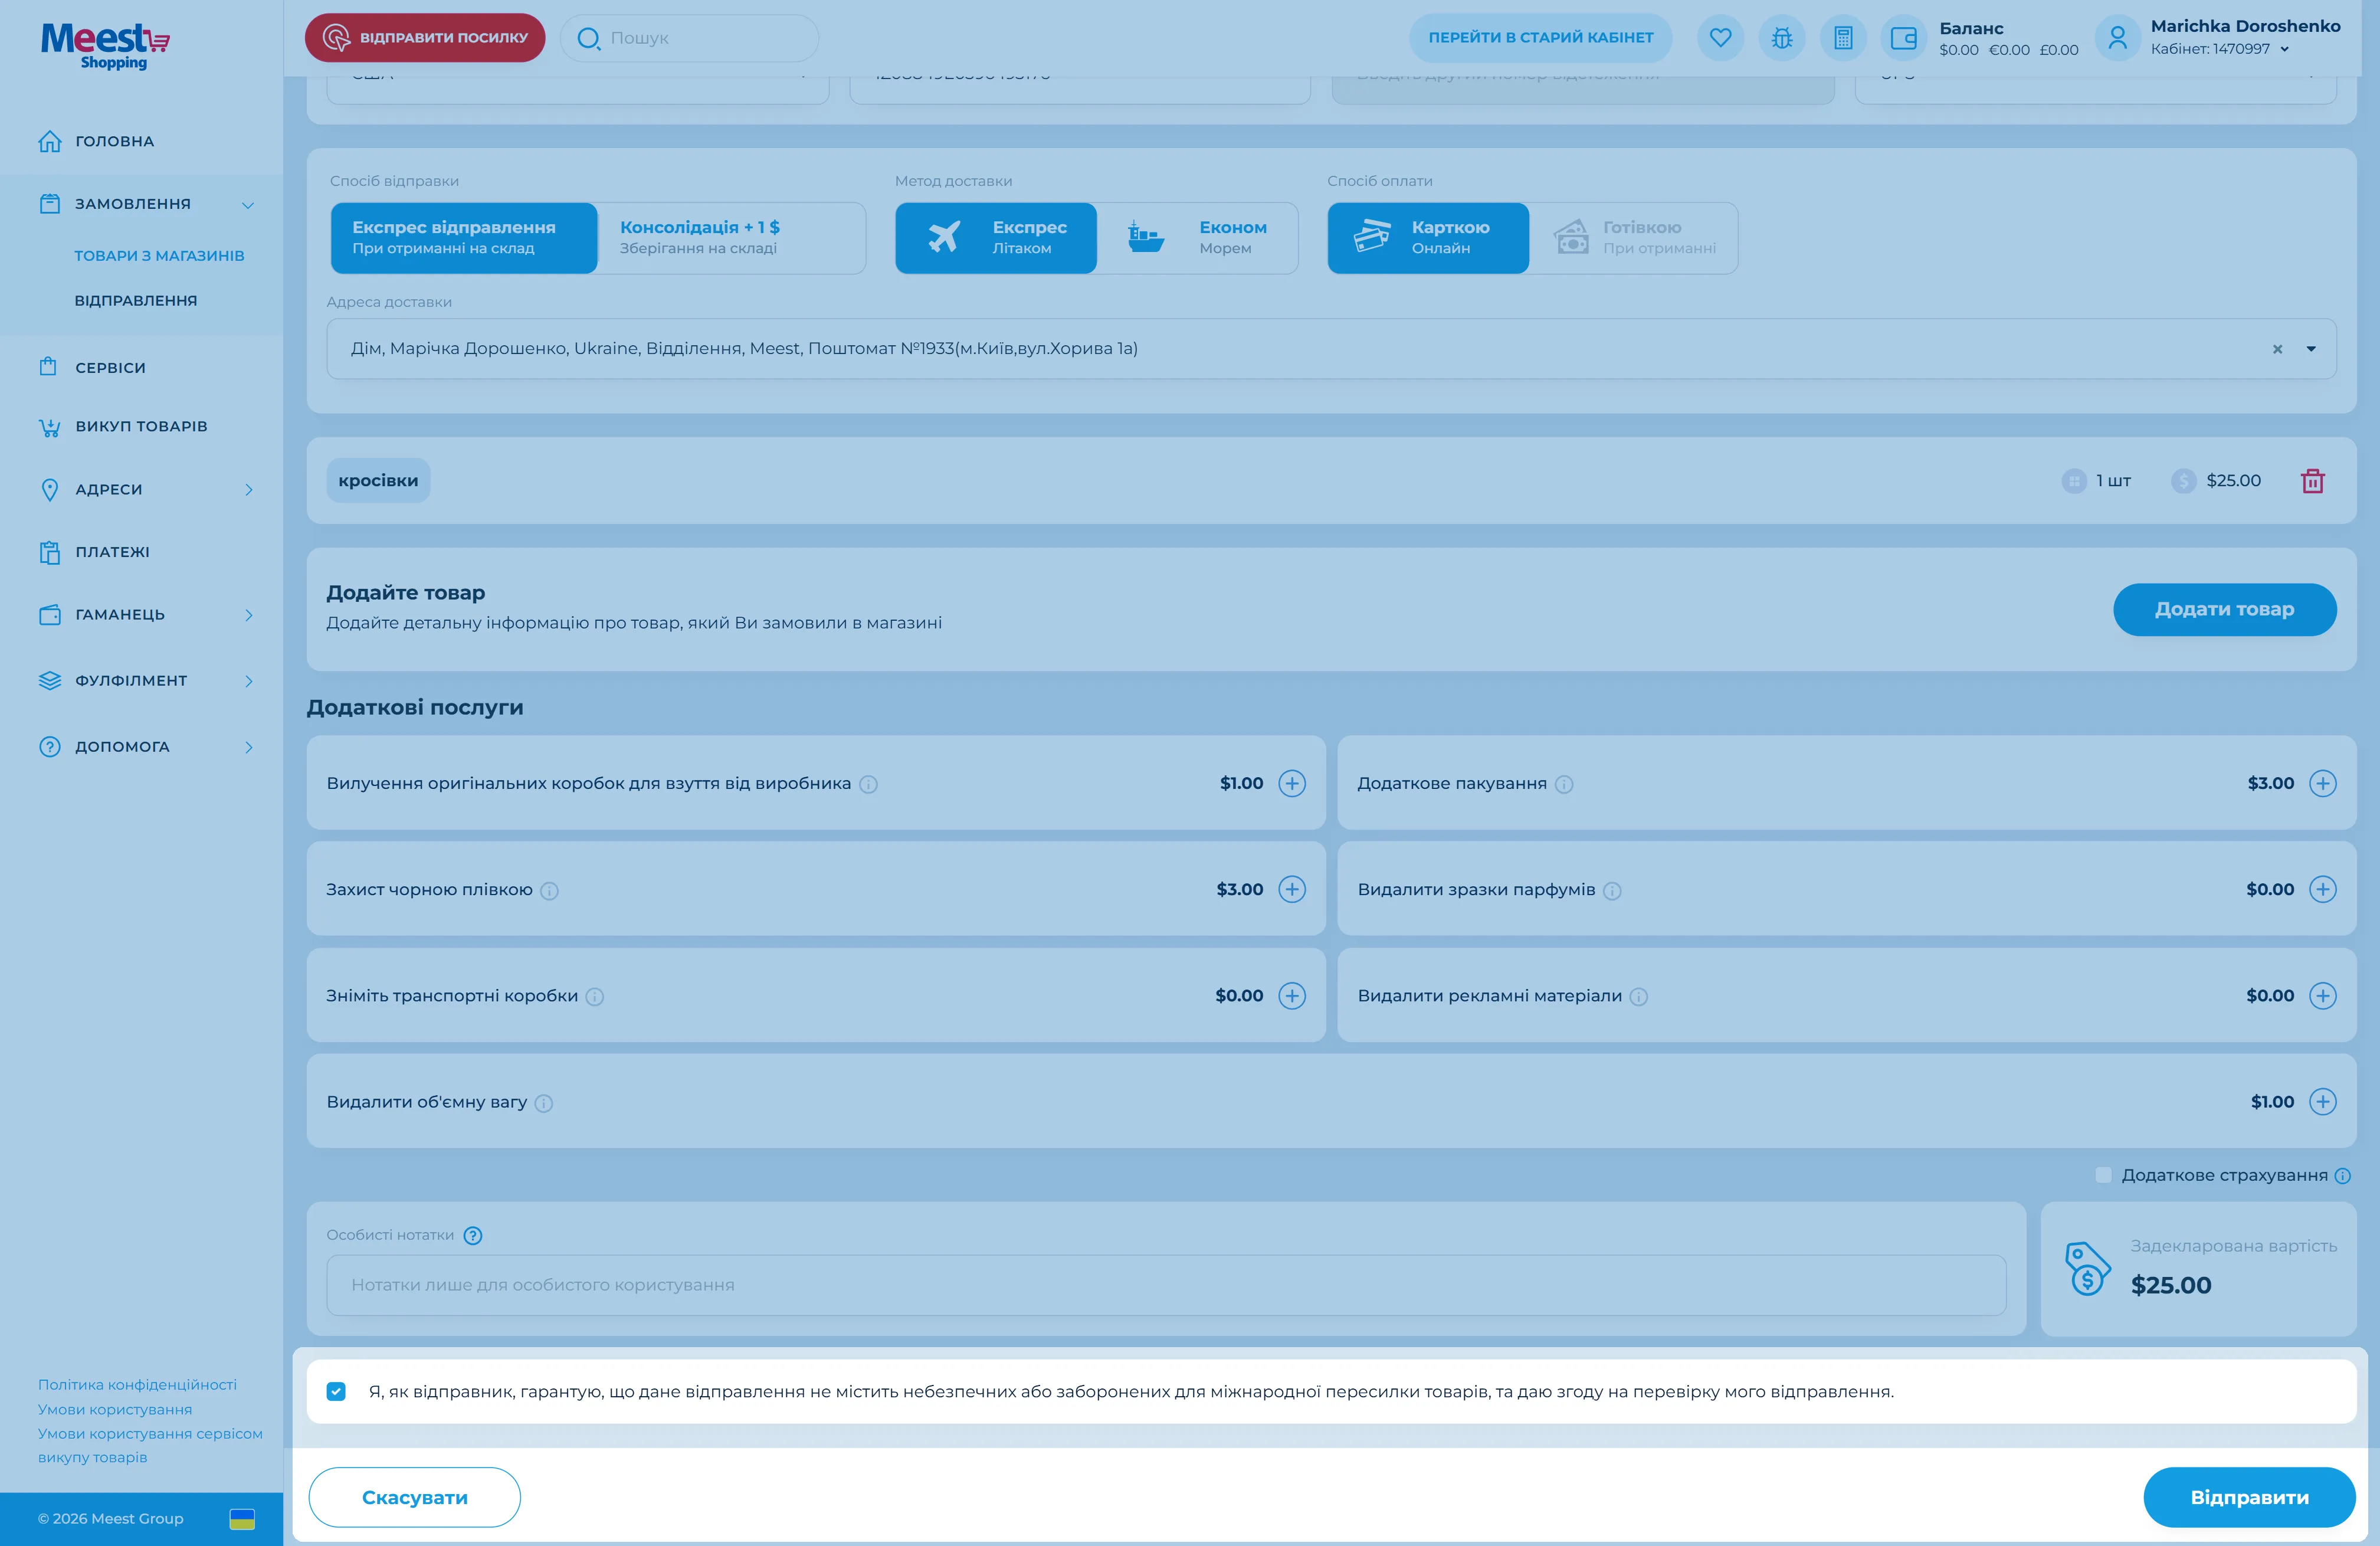Go to Викуп товарів in the sidebar
2380x1546 pixels.
coord(141,426)
